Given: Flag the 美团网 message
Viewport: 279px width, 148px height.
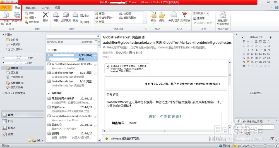Looking at the screenshot, I should click(95, 135).
